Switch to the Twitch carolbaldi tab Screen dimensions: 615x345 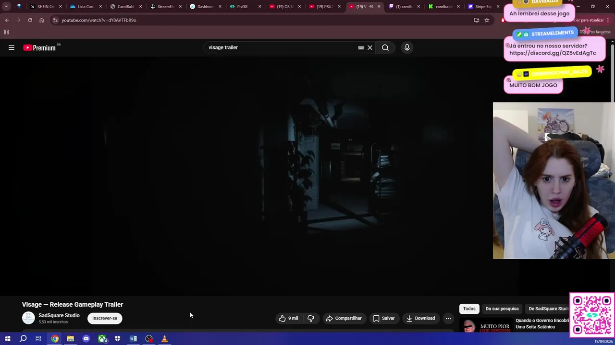[405, 7]
